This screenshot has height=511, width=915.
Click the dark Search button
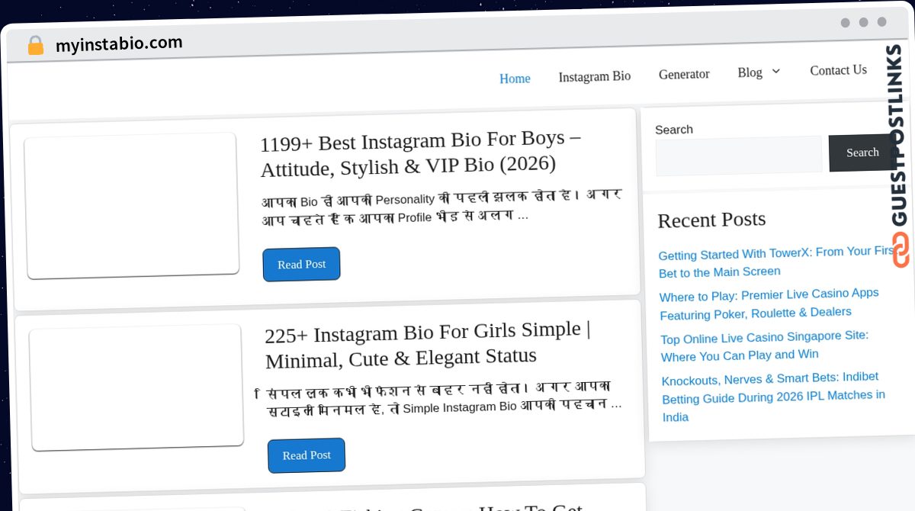[862, 153]
